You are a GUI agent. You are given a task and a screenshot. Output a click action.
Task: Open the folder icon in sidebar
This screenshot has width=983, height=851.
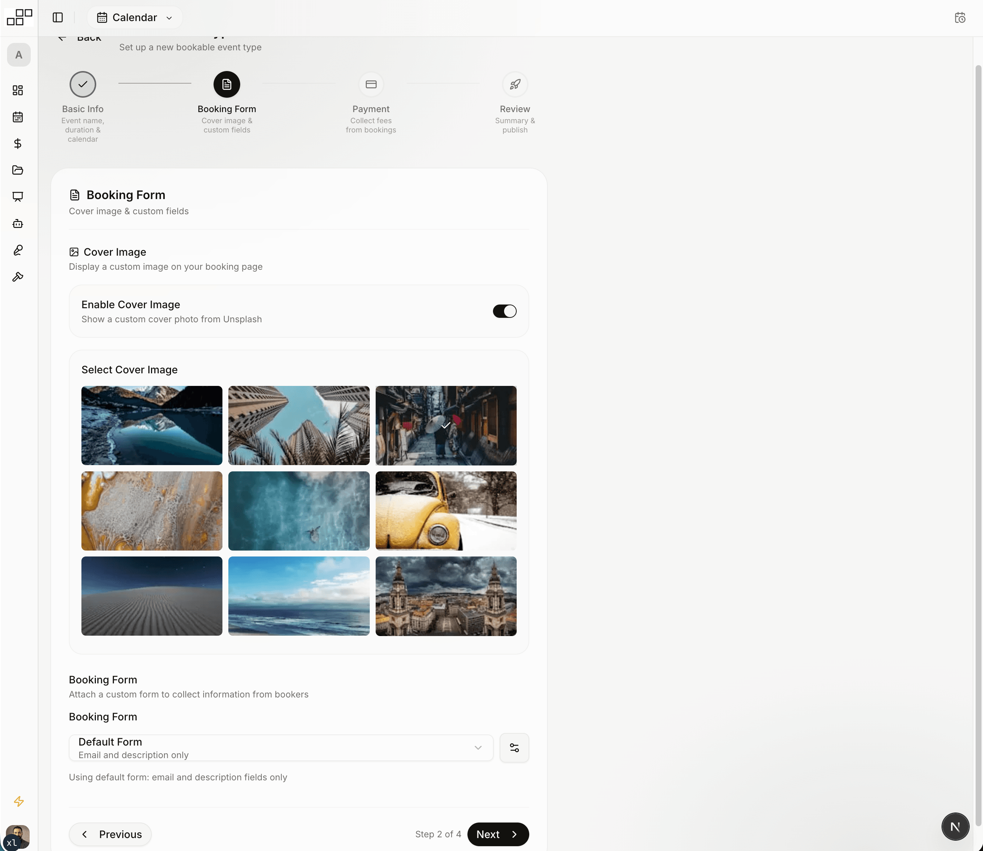click(18, 170)
